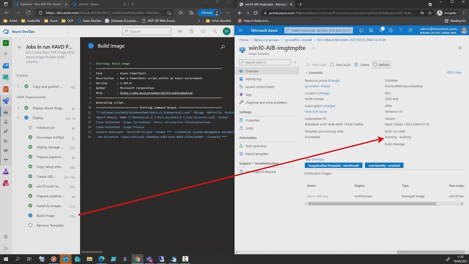
Task: Delete the image template
Action: [x=362, y=65]
